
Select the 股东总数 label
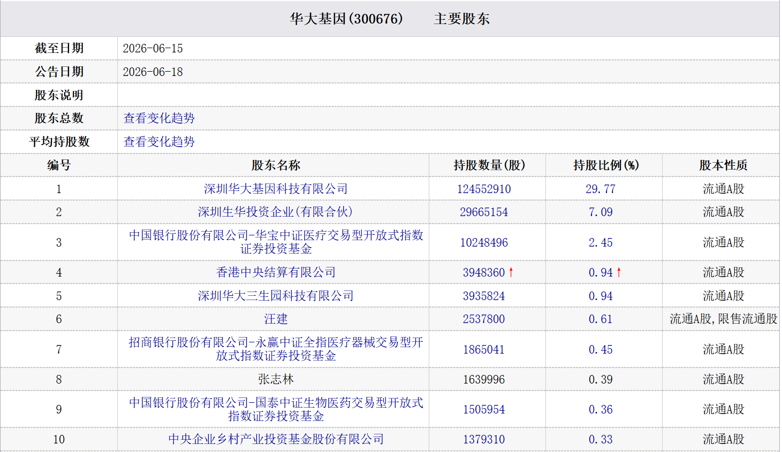tap(59, 118)
